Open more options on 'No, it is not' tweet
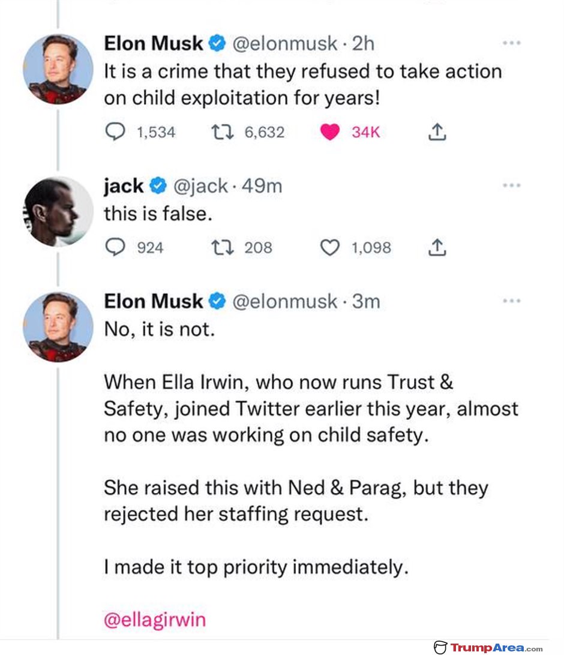 (x=512, y=301)
